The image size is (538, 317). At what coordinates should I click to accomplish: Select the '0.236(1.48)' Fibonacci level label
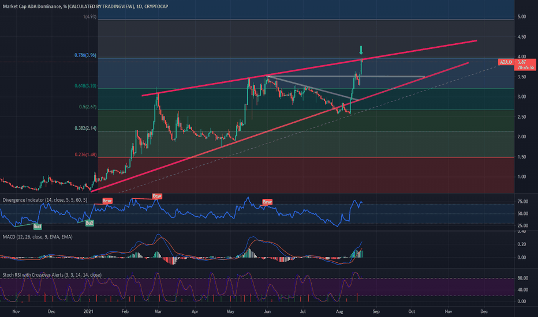tap(85, 154)
